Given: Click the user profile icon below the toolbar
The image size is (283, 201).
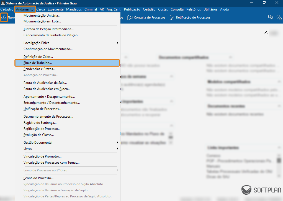Looking at the screenshot, I should point(266,32).
